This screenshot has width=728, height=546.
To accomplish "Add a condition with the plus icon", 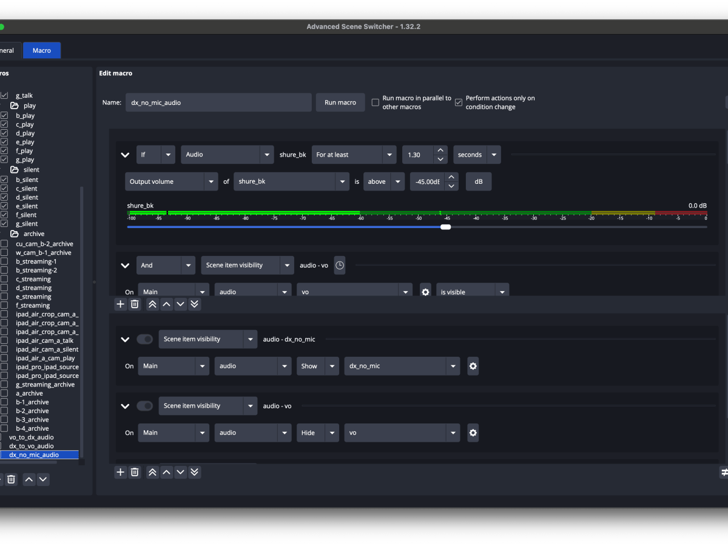I will click(120, 304).
